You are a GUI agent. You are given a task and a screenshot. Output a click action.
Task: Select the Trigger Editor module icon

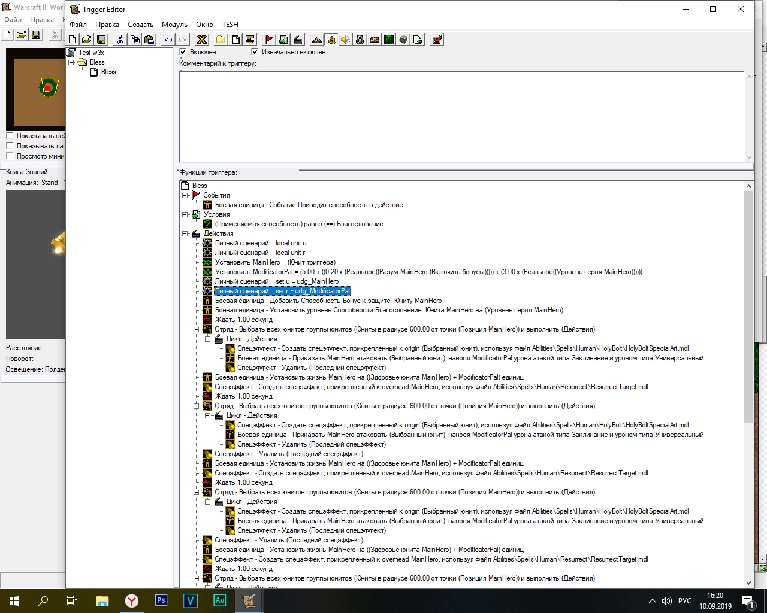point(331,40)
